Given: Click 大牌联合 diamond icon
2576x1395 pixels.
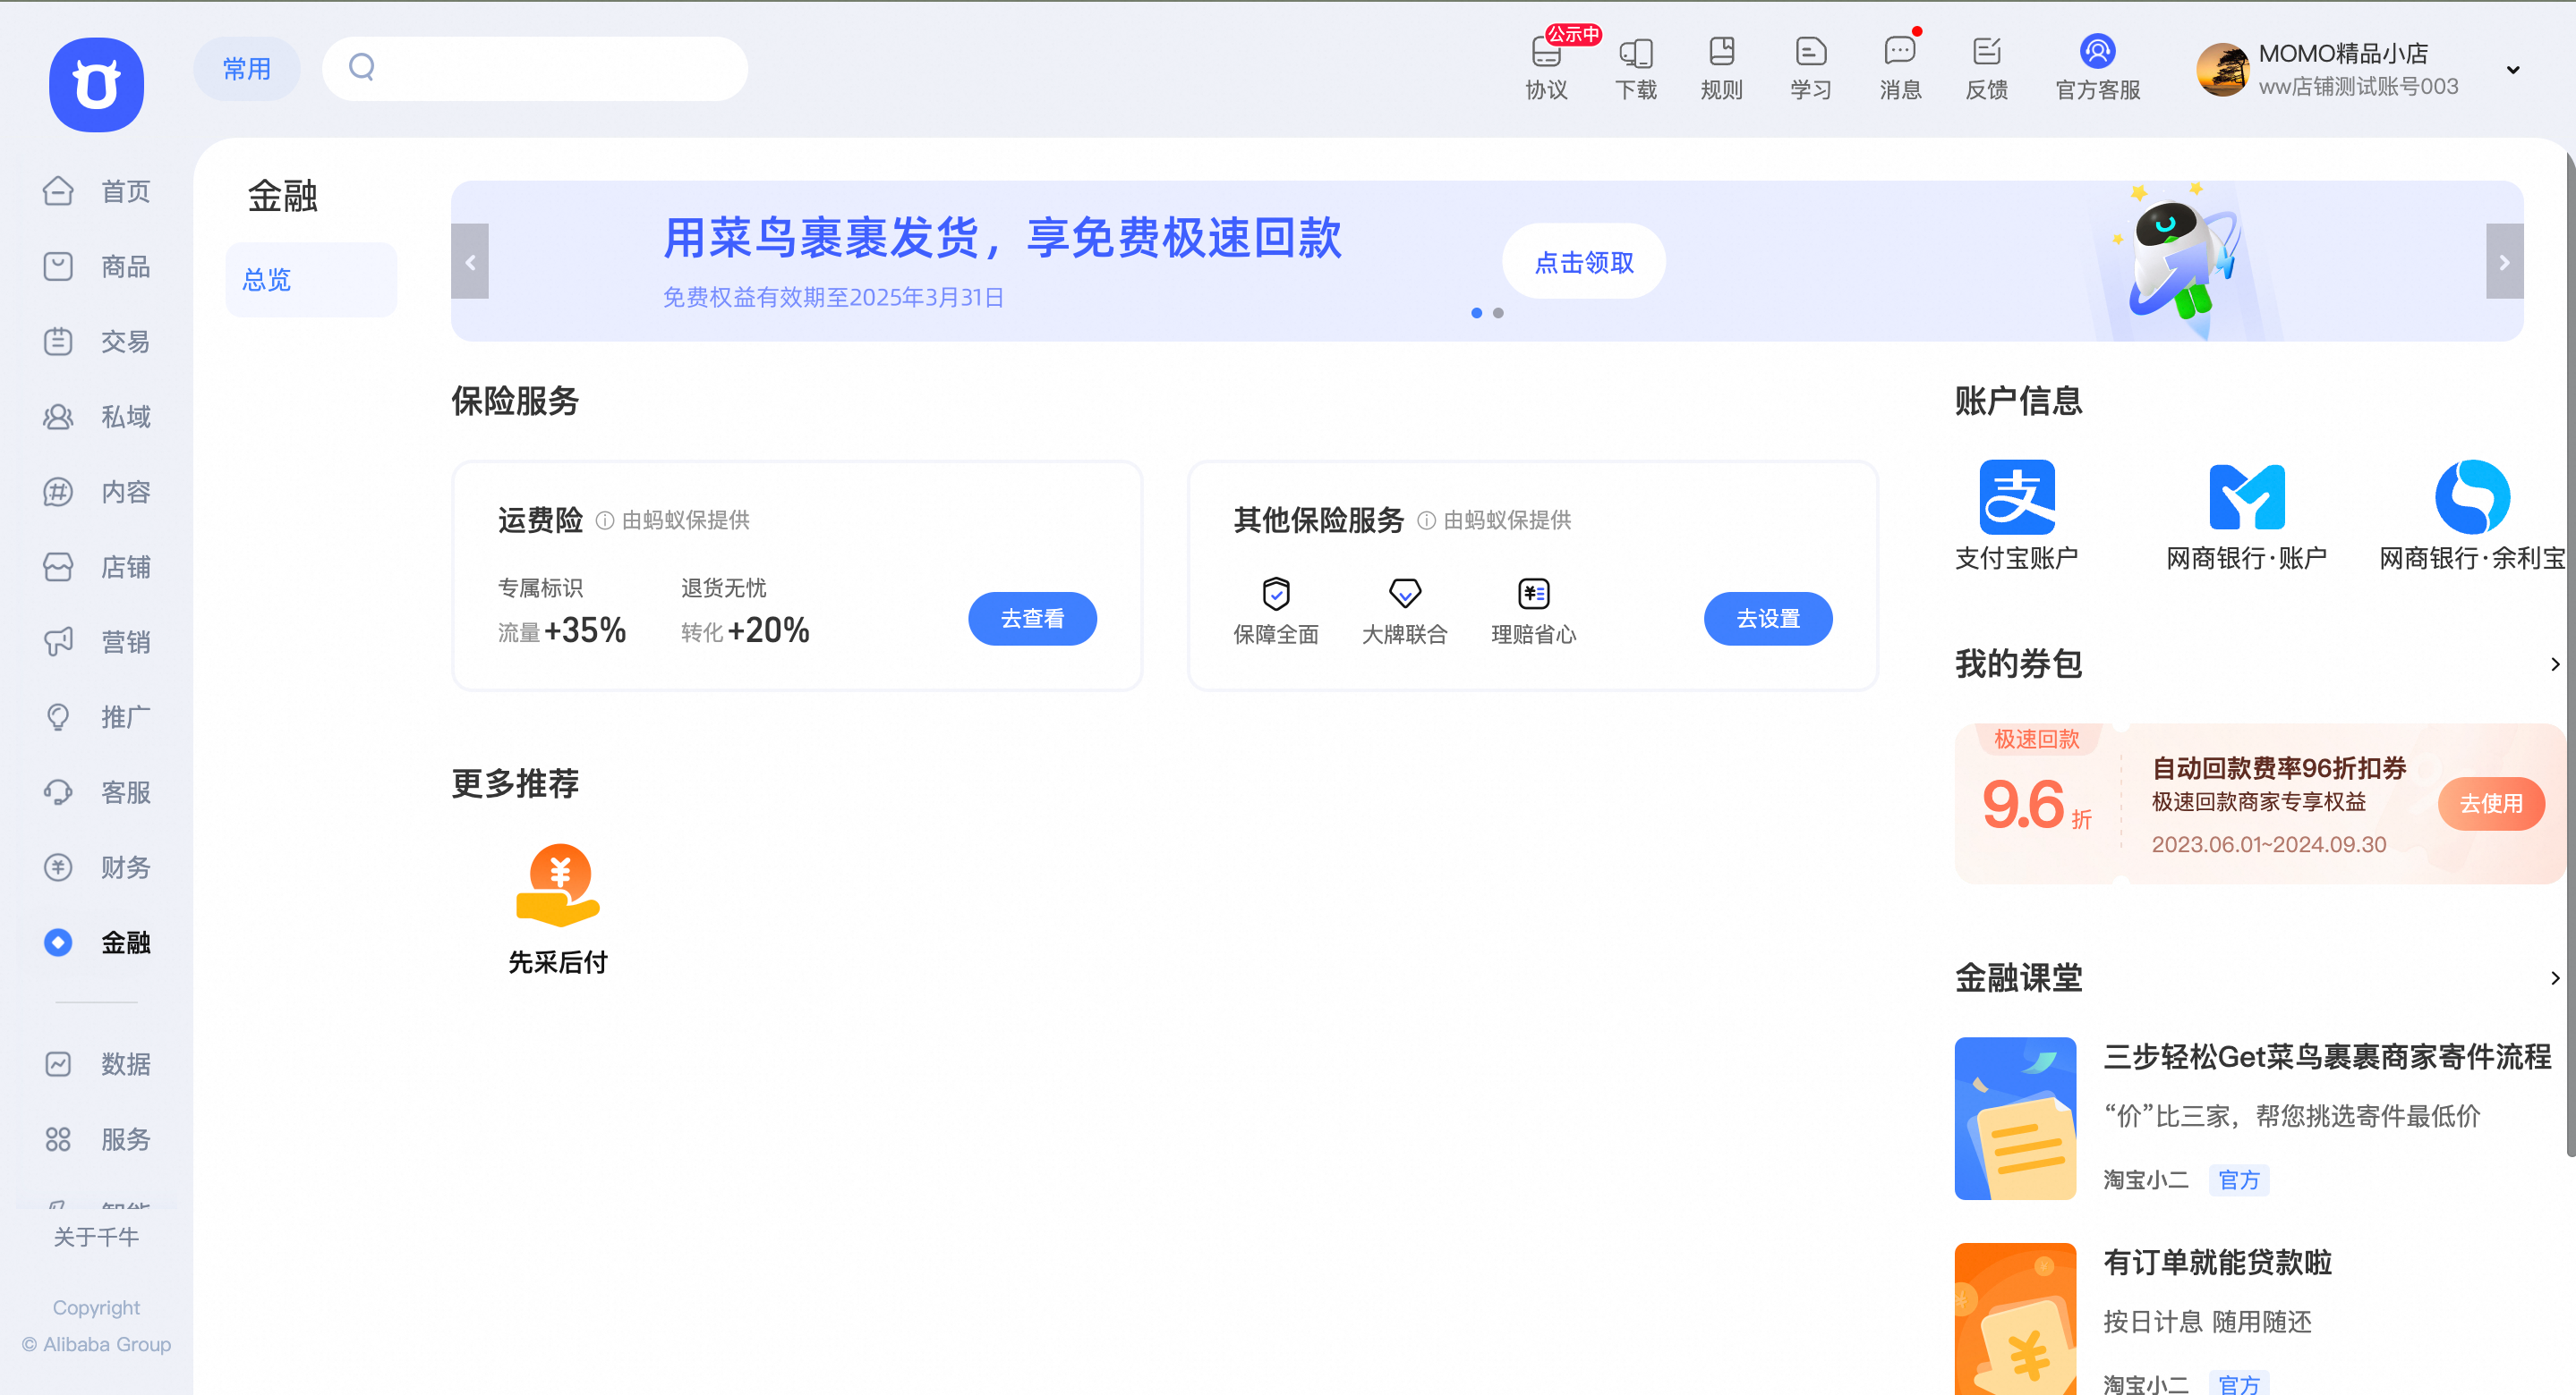Looking at the screenshot, I should coord(1405,594).
